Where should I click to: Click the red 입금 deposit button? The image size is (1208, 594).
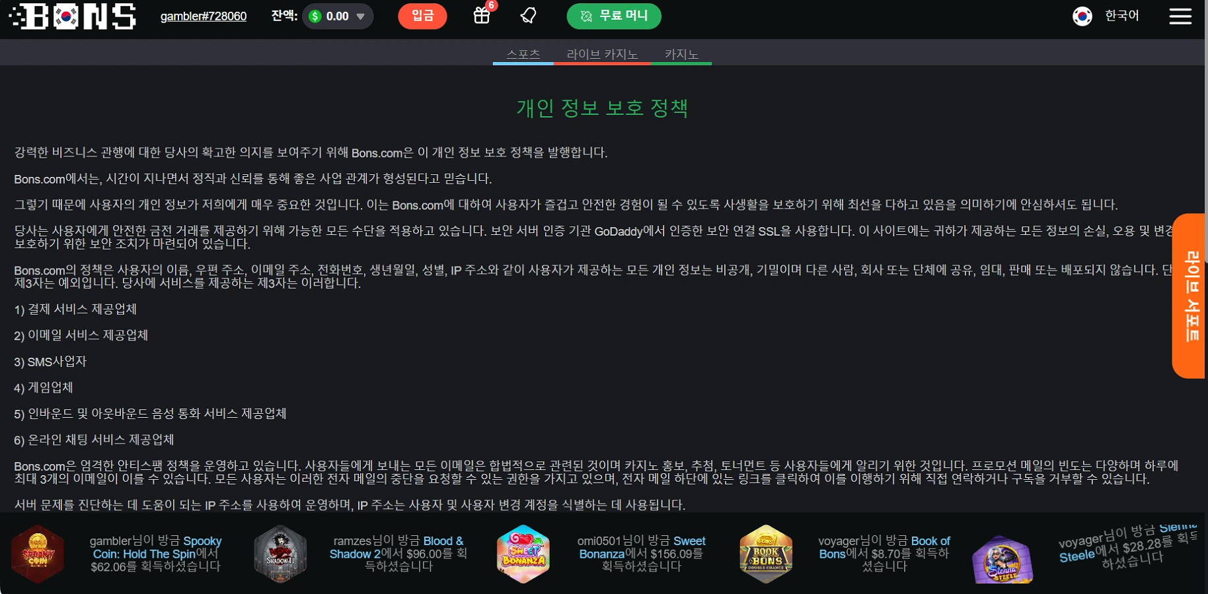(422, 16)
